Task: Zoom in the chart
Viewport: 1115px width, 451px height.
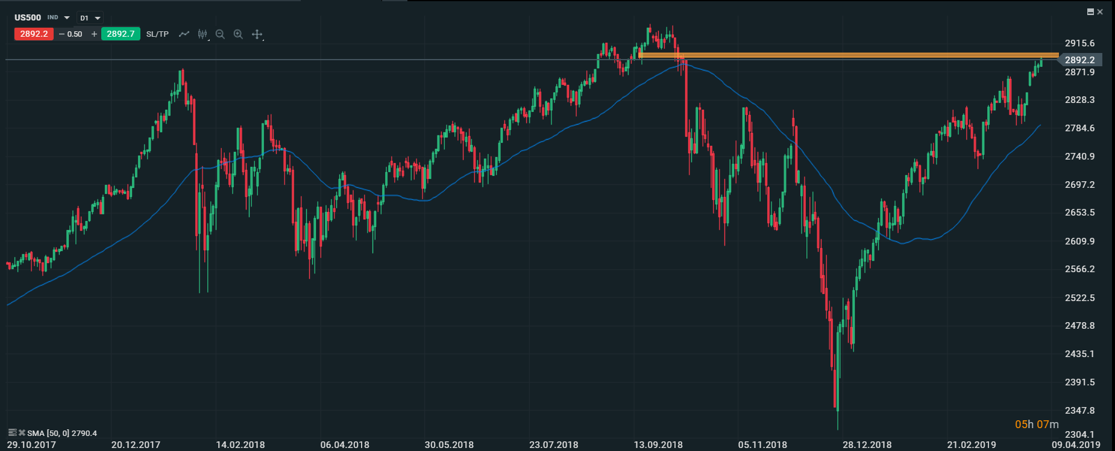Action: tap(238, 34)
